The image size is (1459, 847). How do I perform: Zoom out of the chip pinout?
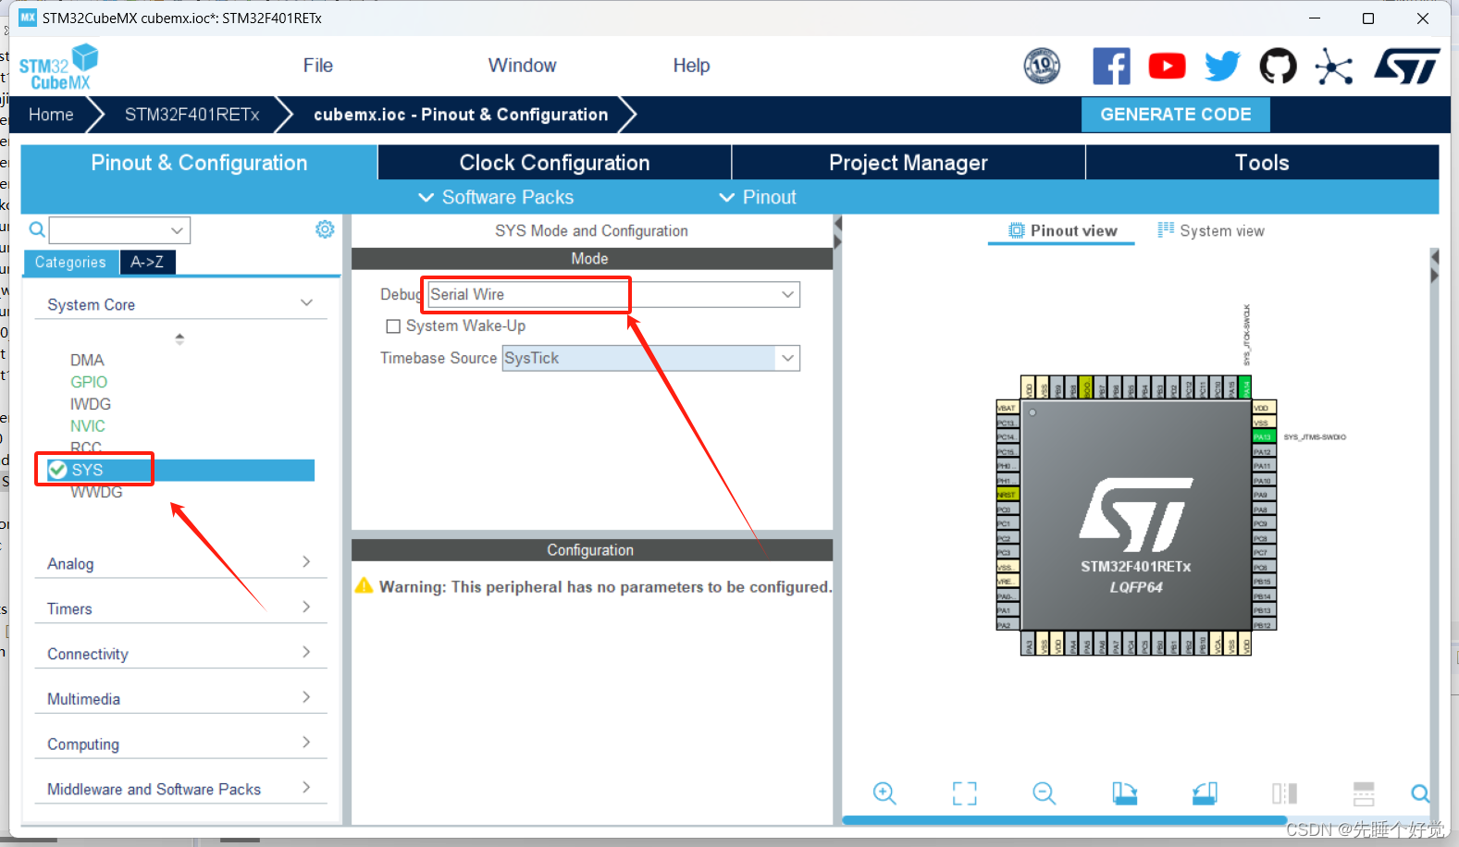[1045, 793]
